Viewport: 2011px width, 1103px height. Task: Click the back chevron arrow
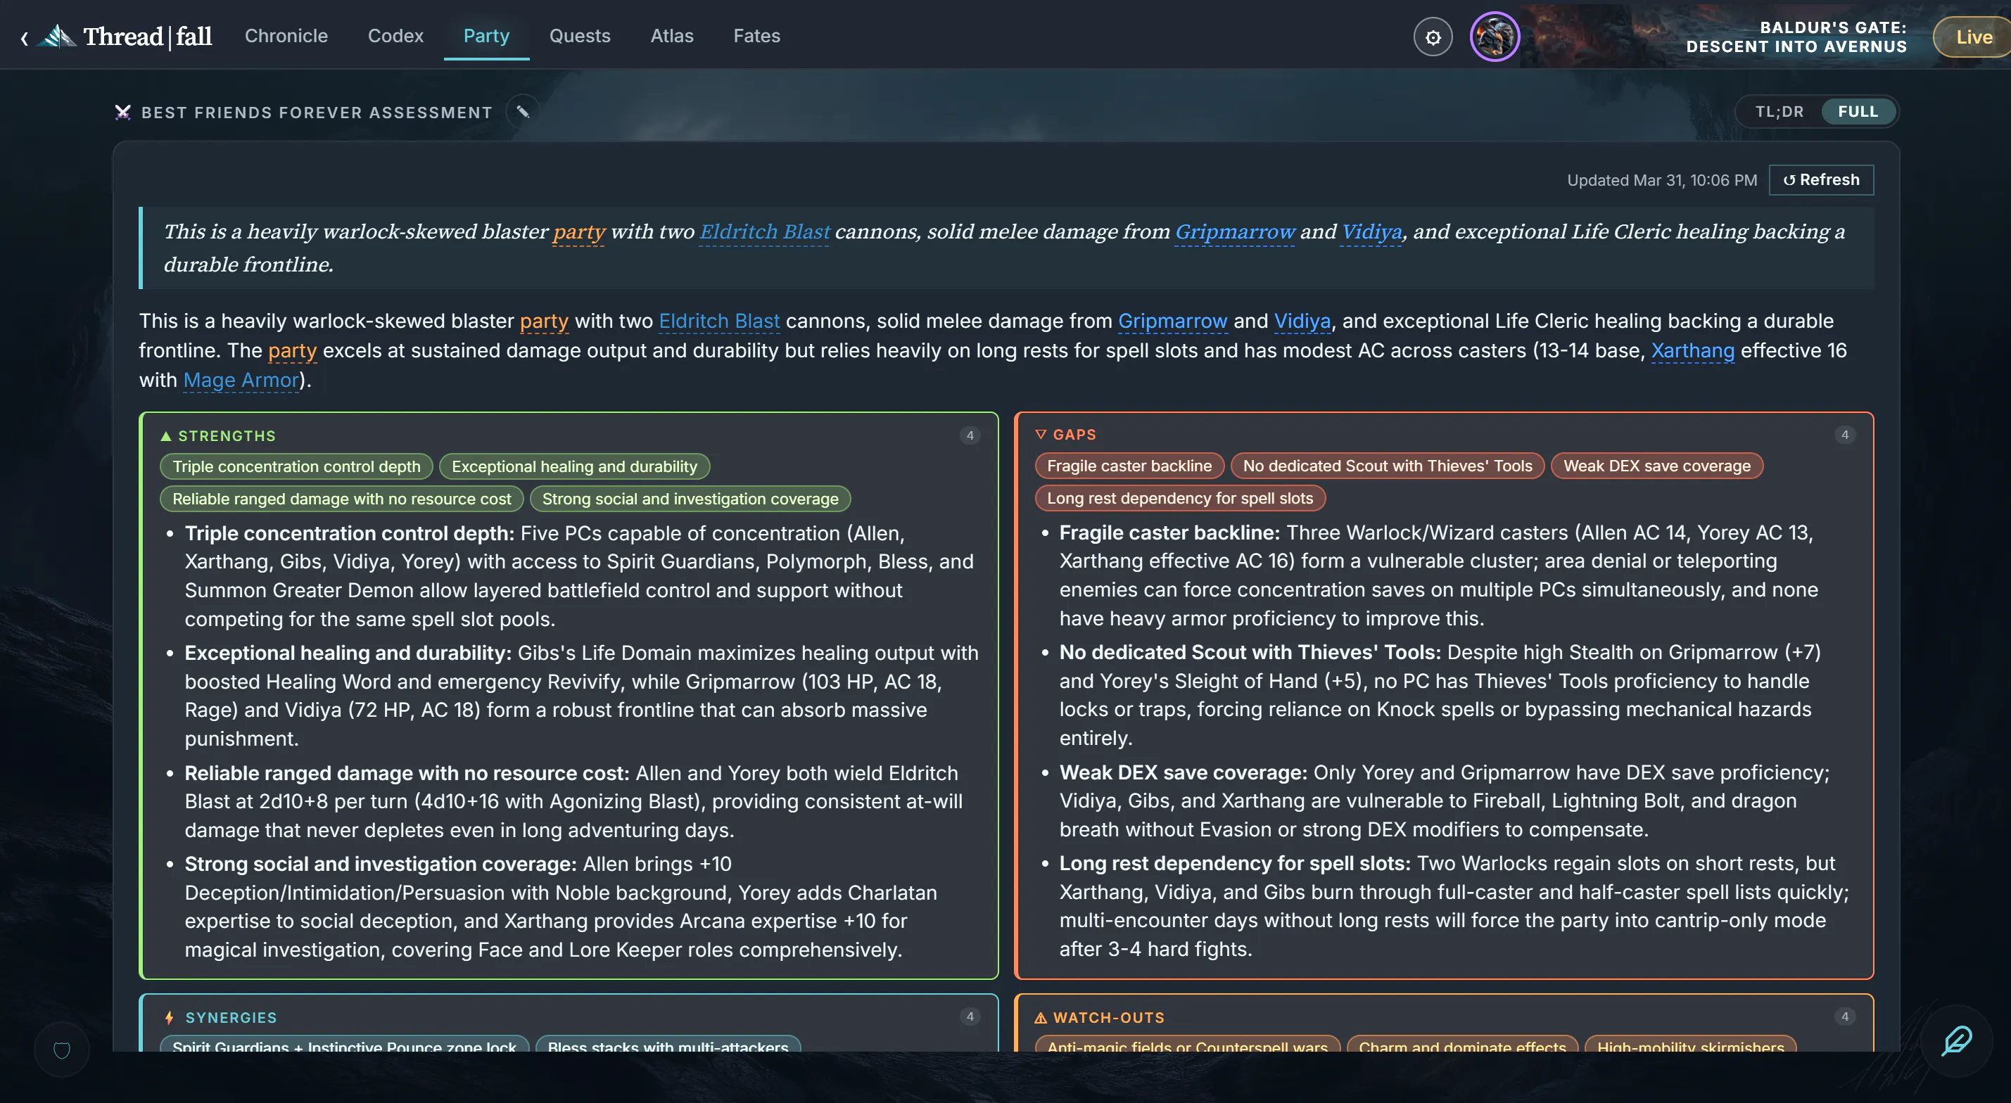click(24, 37)
